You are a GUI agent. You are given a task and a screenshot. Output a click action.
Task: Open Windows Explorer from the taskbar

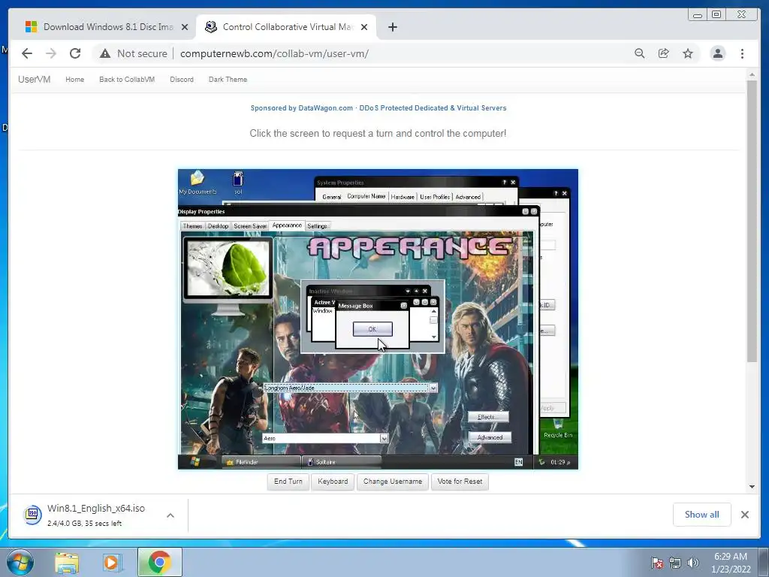point(67,563)
